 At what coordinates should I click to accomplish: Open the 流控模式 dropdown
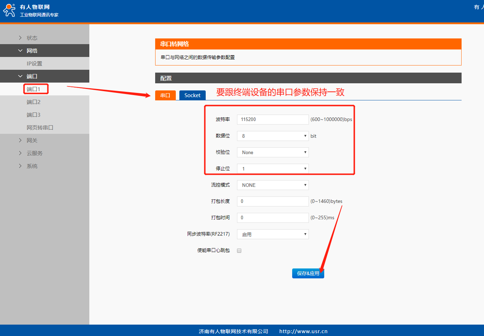[x=273, y=185]
